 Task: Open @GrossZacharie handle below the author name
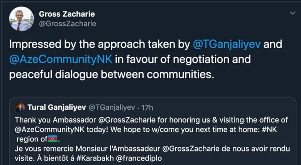click(68, 24)
